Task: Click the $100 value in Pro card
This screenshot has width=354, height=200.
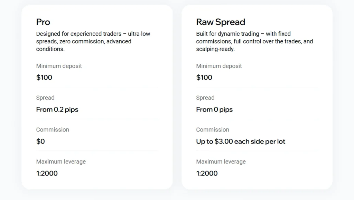Action: pyautogui.click(x=44, y=77)
